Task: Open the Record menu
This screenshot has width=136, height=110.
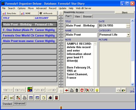Action: point(52,8)
